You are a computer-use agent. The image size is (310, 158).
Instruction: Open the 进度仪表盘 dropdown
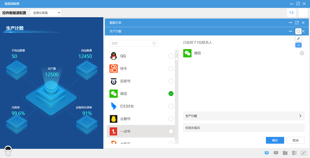click(x=46, y=13)
